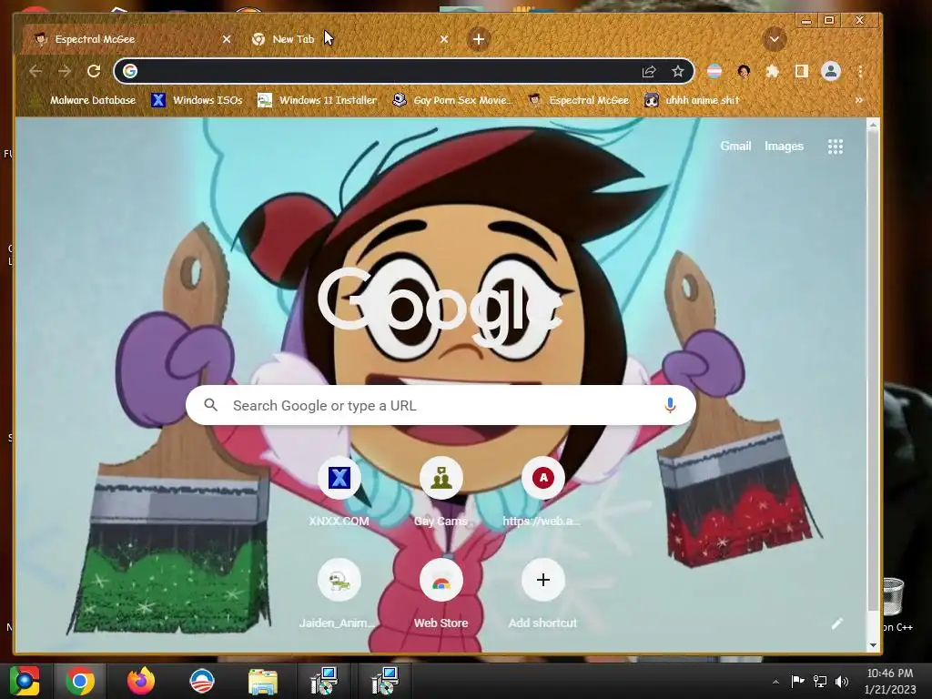932x699 pixels.
Task: Click the page scrollbar down arrow
Action: 873,645
